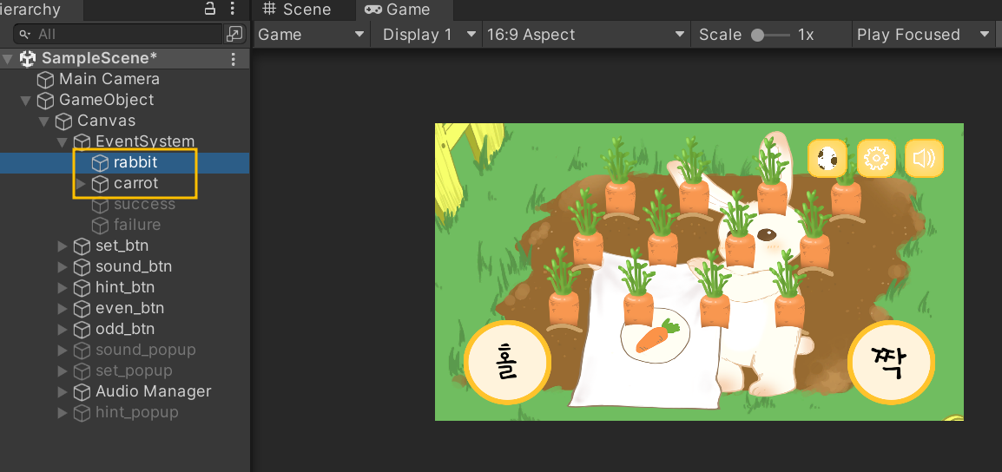Expand the hint_popup foldout arrow

[62, 413]
